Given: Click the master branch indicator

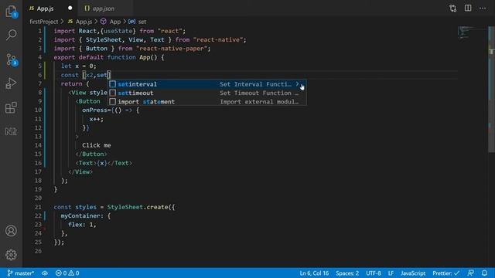Looking at the screenshot, I should [21, 273].
